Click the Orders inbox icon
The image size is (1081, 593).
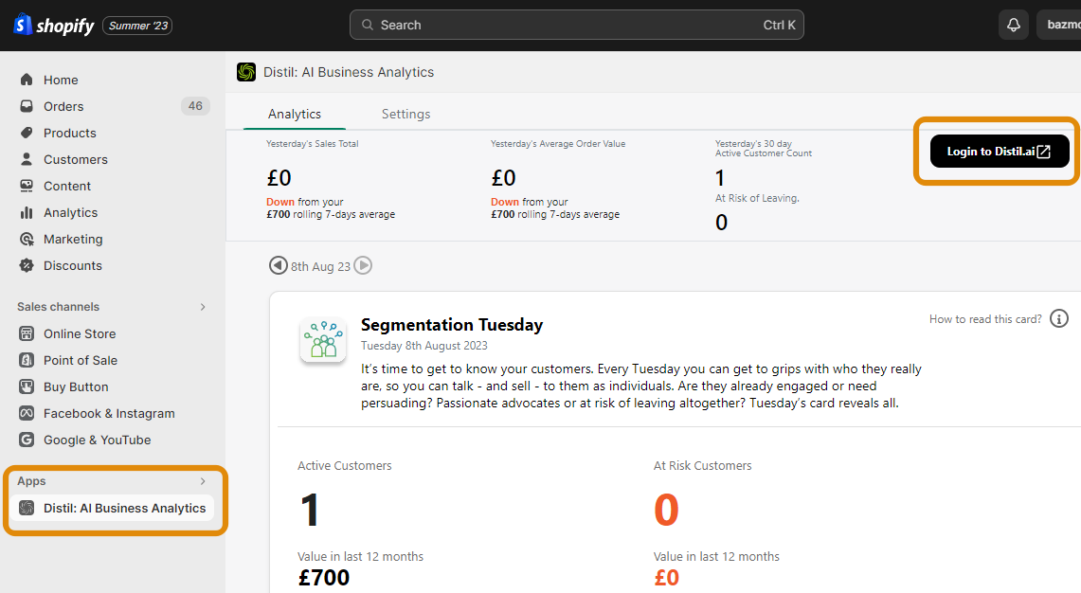click(x=27, y=106)
